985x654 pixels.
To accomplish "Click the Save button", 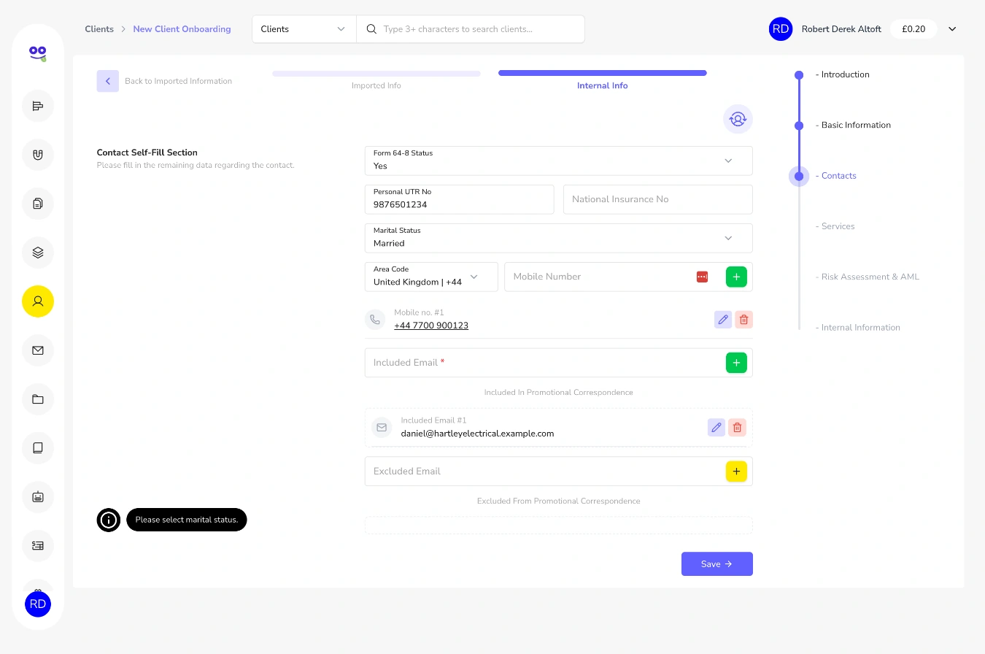I will [716, 563].
